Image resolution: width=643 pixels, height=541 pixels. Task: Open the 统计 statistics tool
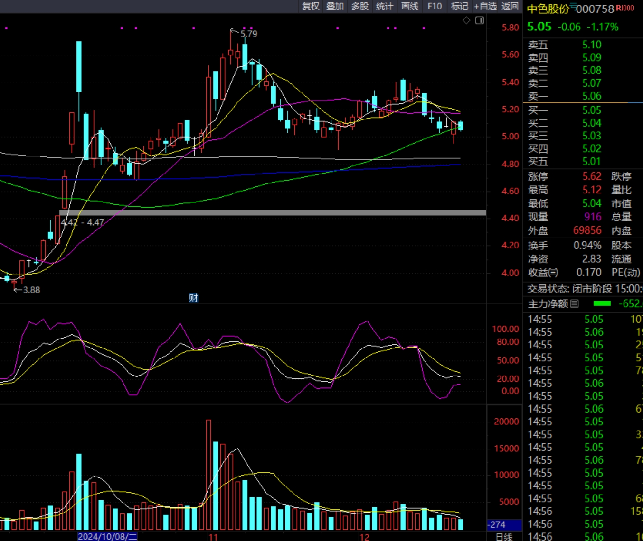tap(385, 6)
